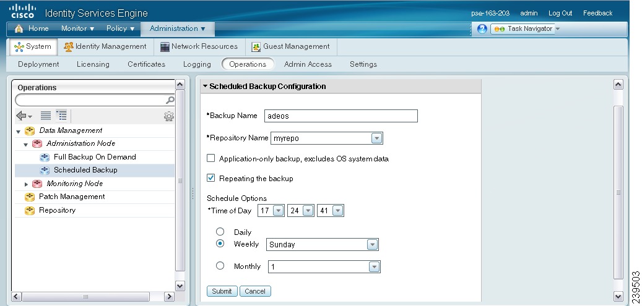Click the Full Backup On Demand icon
The image size is (642, 306).
[45, 157]
